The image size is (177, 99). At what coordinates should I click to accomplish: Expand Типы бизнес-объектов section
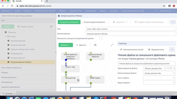tap(28, 68)
